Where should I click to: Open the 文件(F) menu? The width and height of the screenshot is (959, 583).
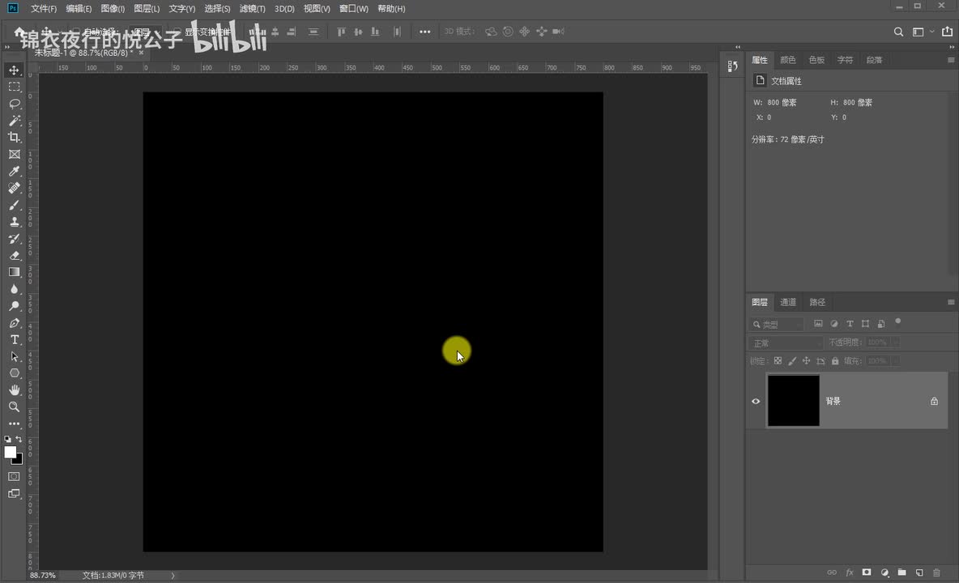coord(44,9)
